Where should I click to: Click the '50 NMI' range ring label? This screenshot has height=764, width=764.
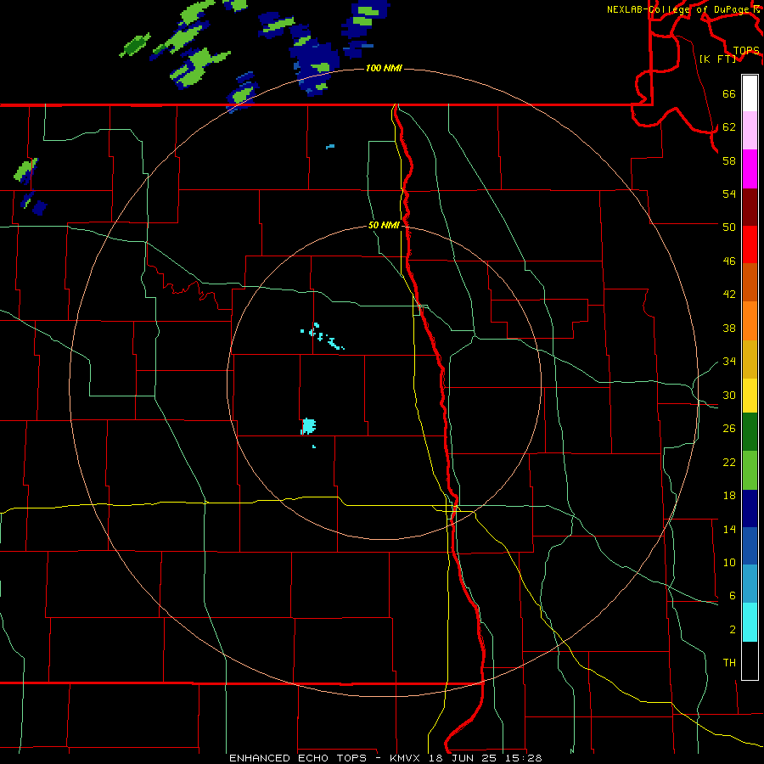384,225
